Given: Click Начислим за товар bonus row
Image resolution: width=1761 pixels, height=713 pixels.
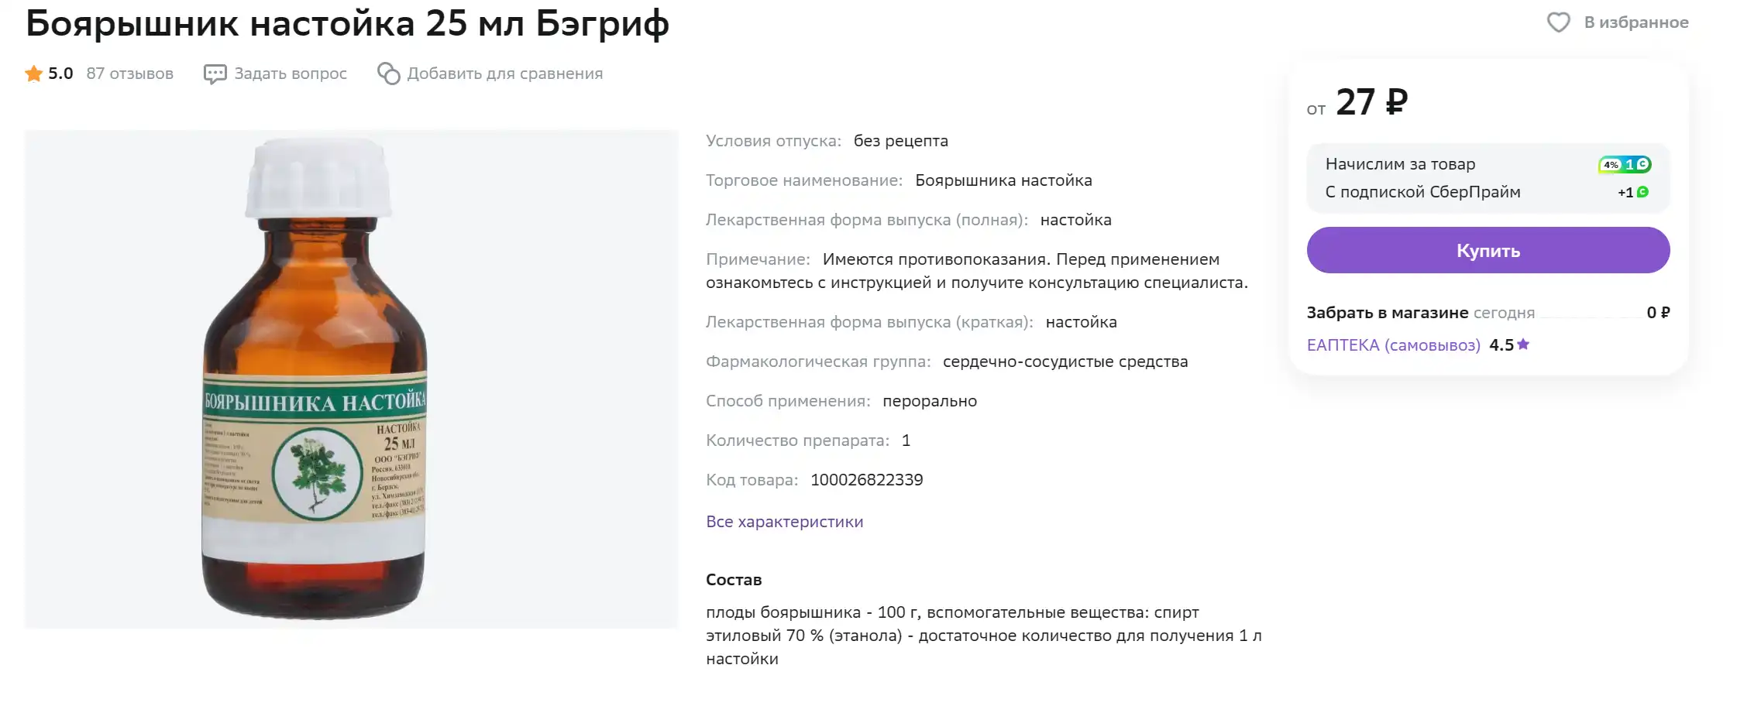Looking at the screenshot, I should tap(1488, 164).
